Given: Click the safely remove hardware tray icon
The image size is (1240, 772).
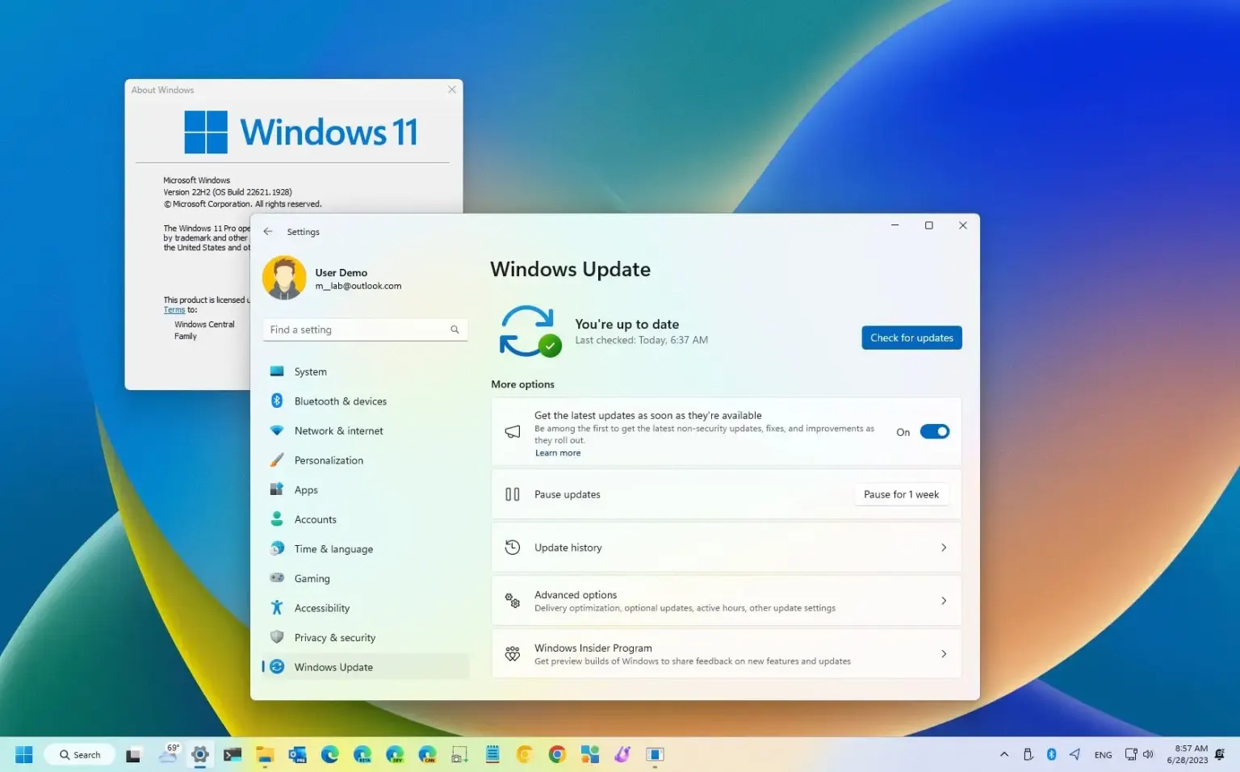Looking at the screenshot, I should click(x=1028, y=754).
